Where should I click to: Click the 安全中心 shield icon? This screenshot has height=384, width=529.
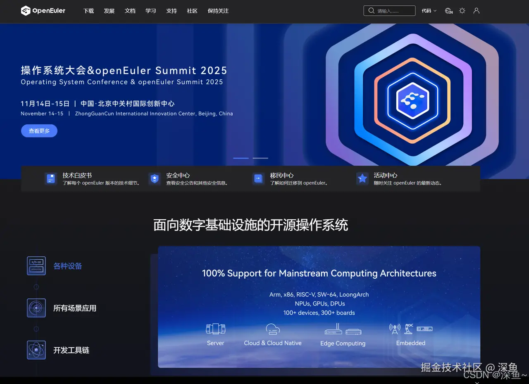point(155,179)
